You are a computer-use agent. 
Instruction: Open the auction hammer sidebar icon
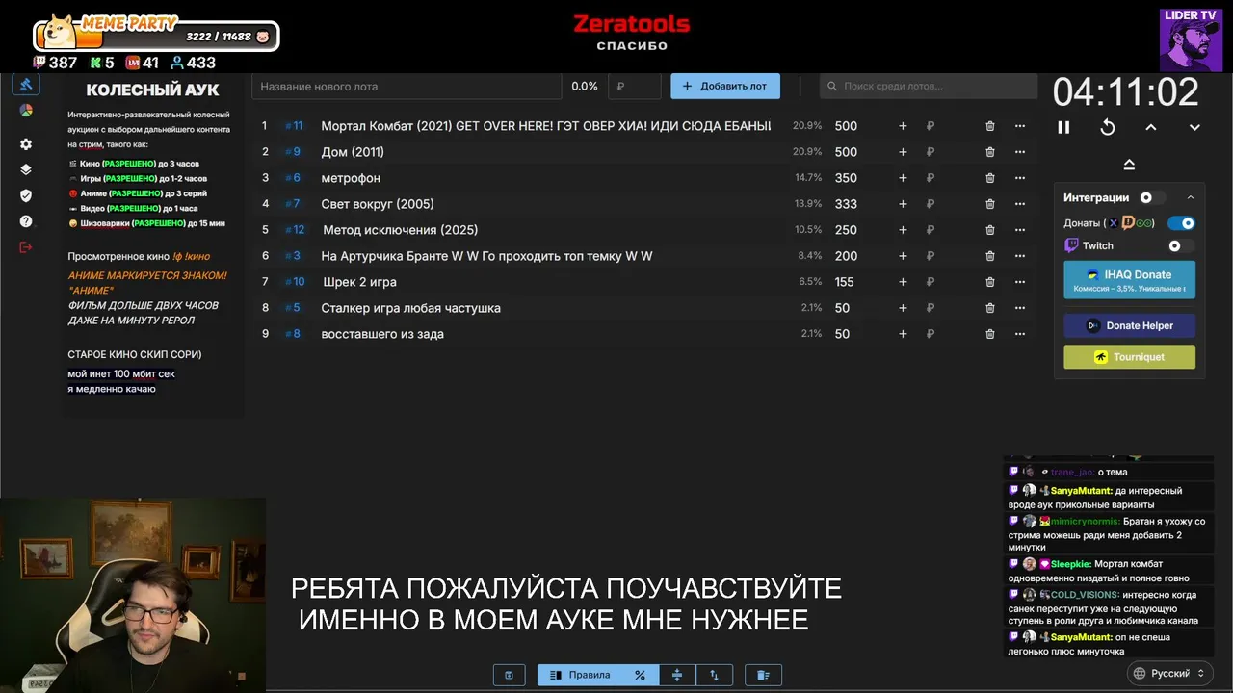[26, 86]
